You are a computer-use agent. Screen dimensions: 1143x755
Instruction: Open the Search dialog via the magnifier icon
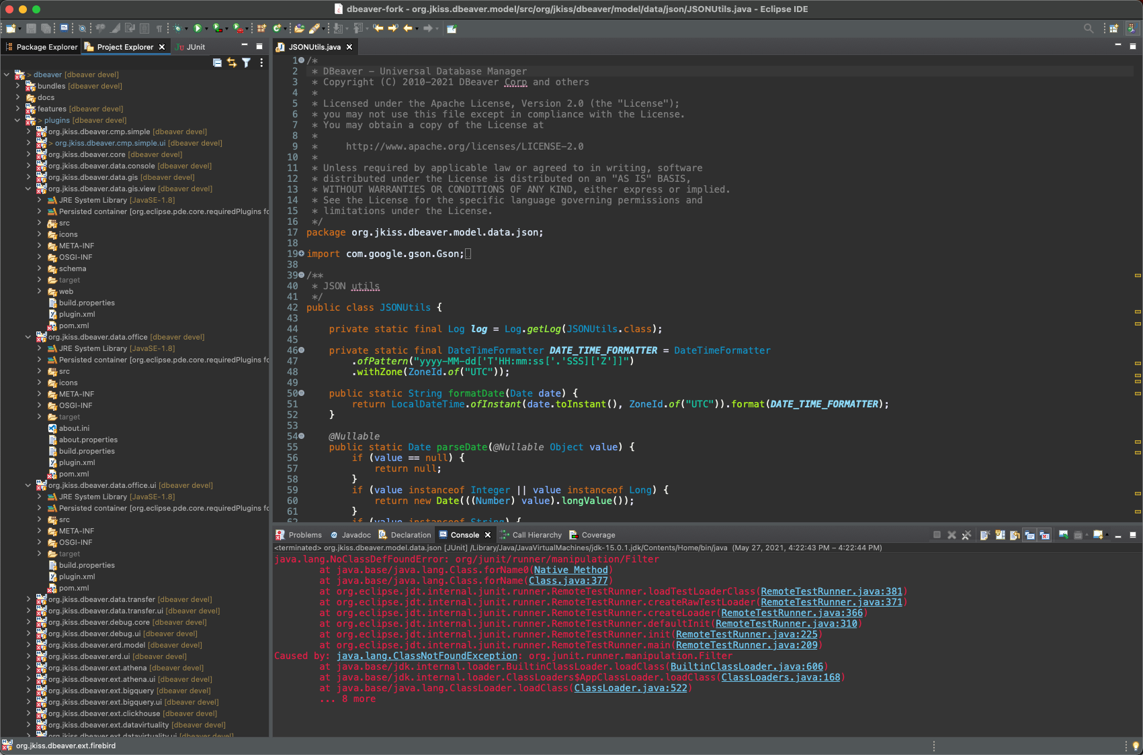(x=1089, y=29)
